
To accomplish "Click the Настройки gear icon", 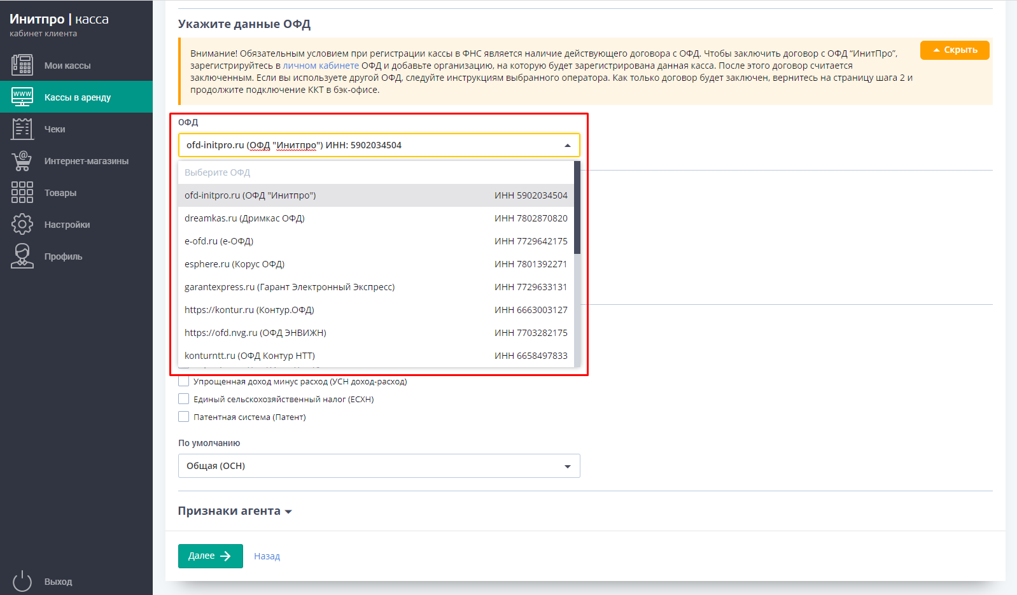I will [x=22, y=224].
